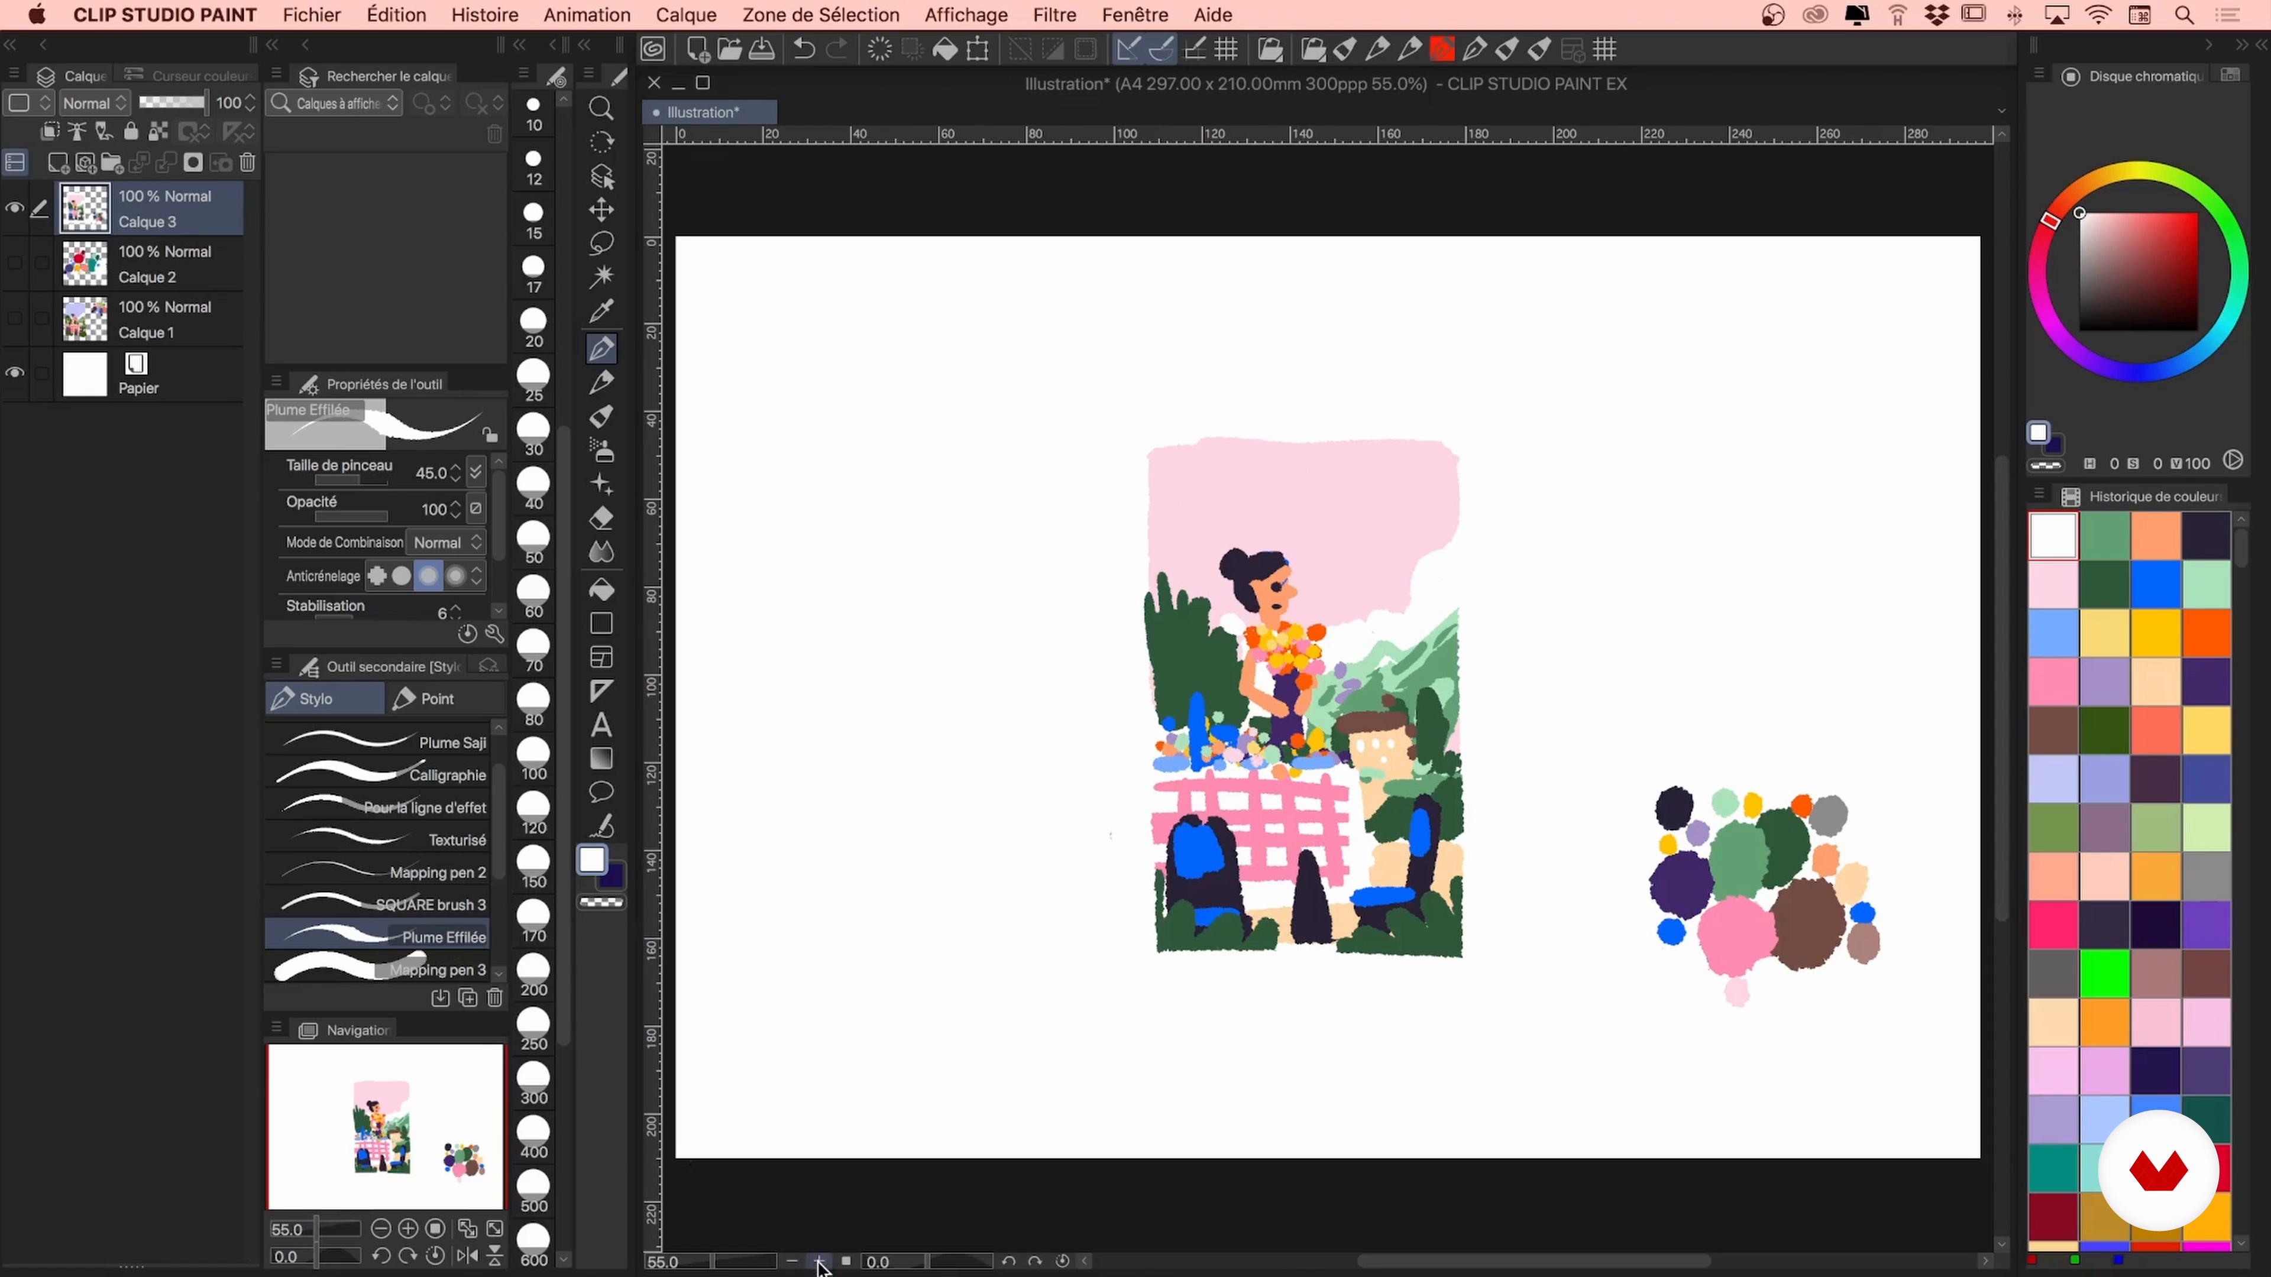Select the Auto select magic wand tool
This screenshot has width=2271, height=1277.
point(601,277)
